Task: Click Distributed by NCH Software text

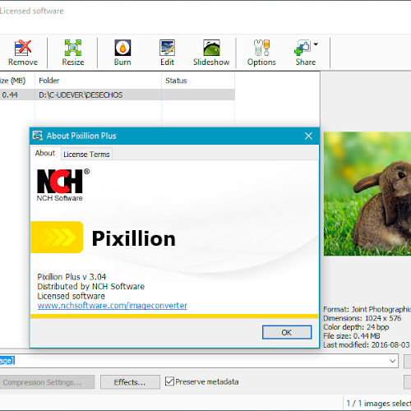Action: pyautogui.click(x=91, y=287)
